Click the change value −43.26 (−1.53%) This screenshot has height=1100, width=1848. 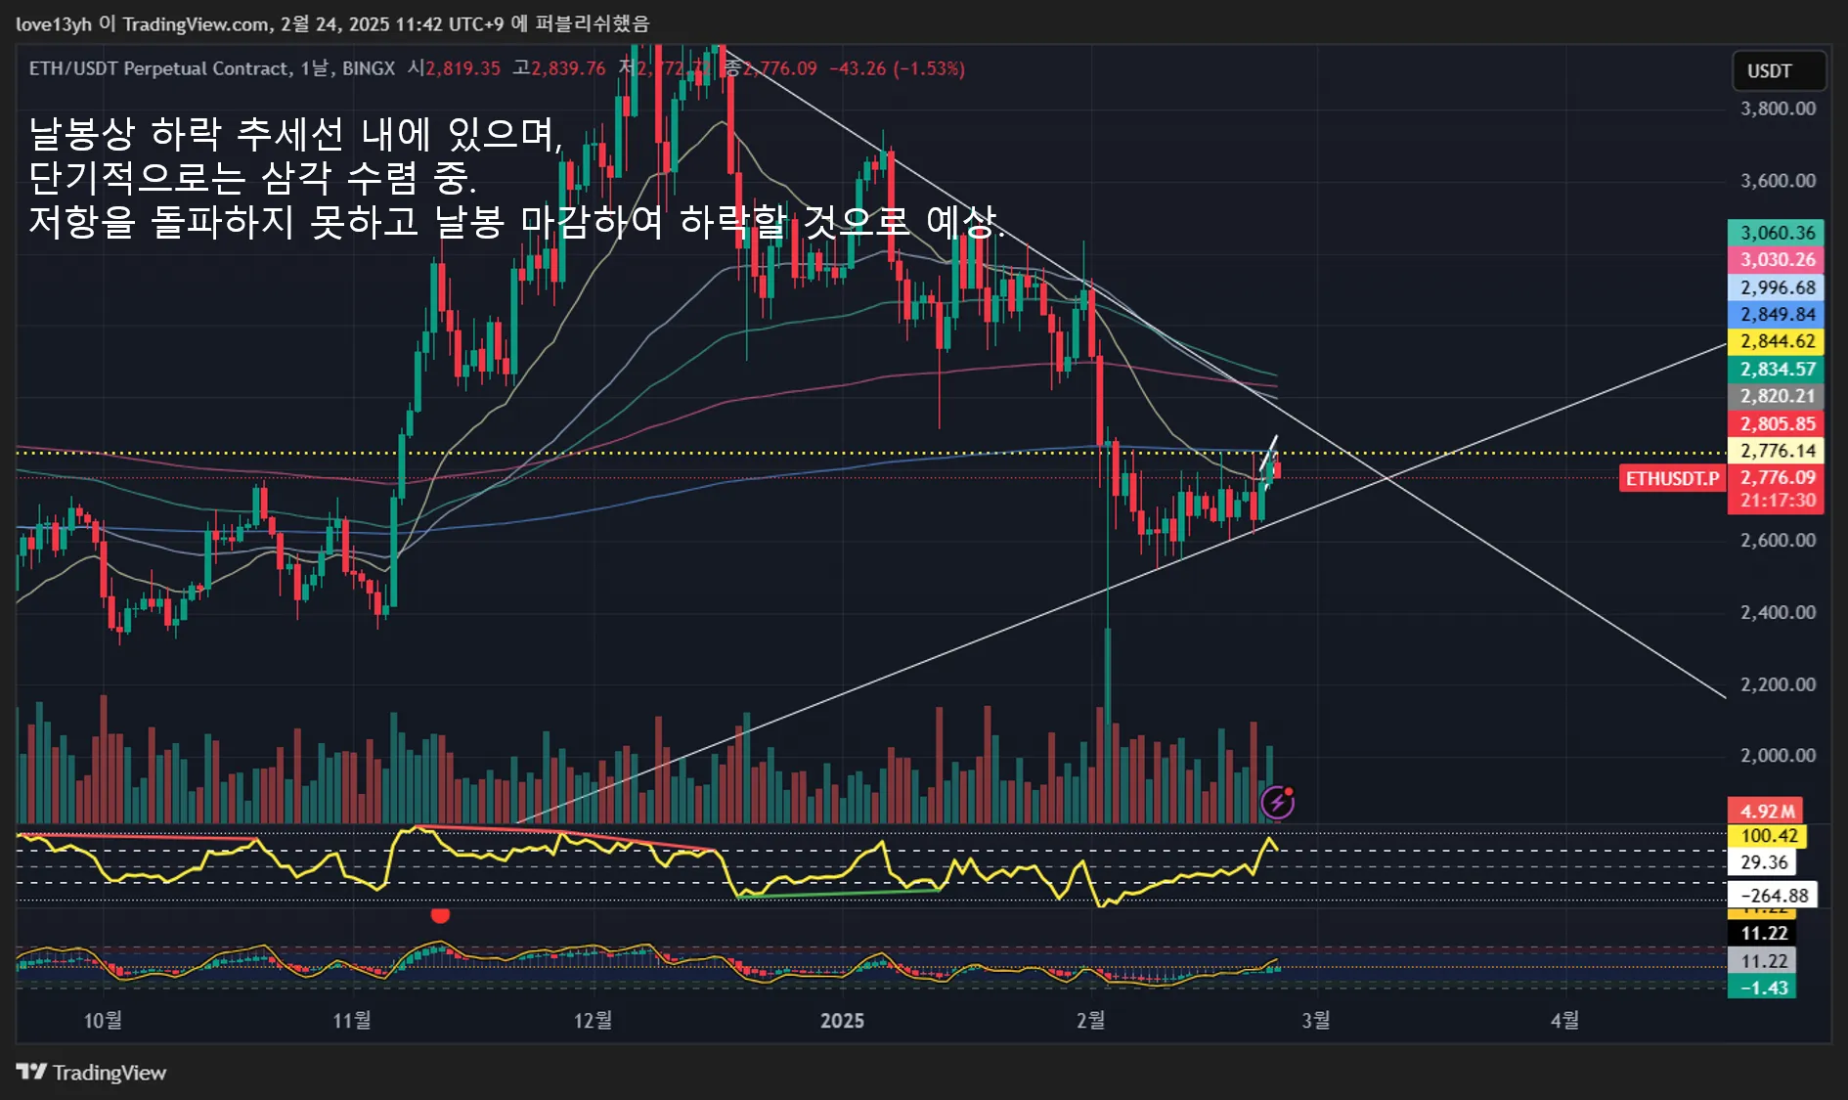pyautogui.click(x=897, y=68)
